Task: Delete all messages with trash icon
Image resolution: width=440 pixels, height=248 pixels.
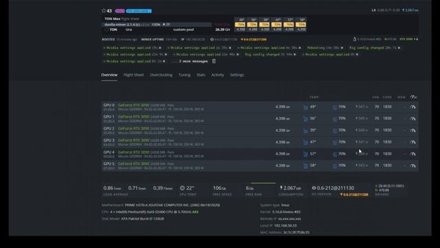Action: click(x=214, y=61)
